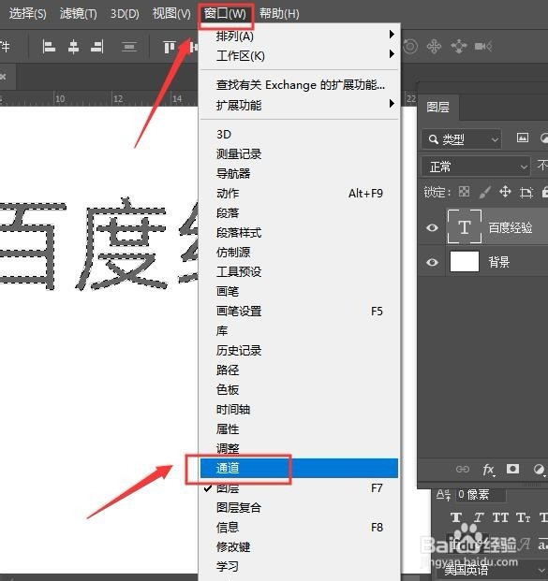Select the 3D slide mode icon
Viewport: 548px width, 581px height.
pos(459,47)
